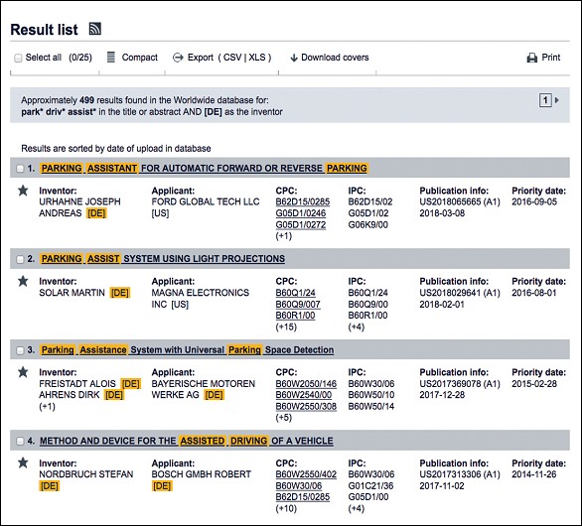Select page 1 in the pager

tap(545, 100)
